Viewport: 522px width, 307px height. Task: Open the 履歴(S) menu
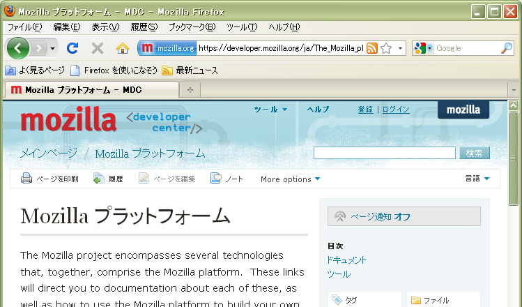point(144,27)
